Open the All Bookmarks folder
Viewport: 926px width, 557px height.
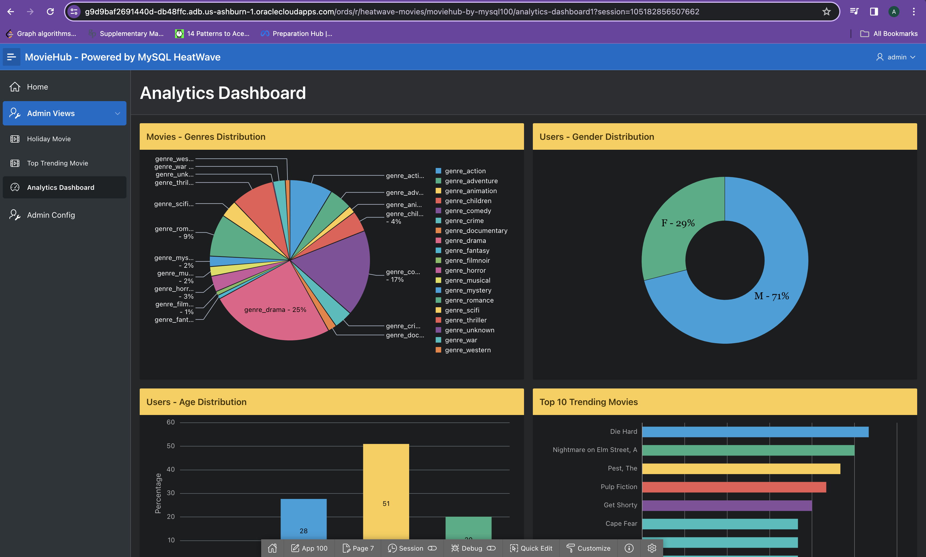point(889,34)
